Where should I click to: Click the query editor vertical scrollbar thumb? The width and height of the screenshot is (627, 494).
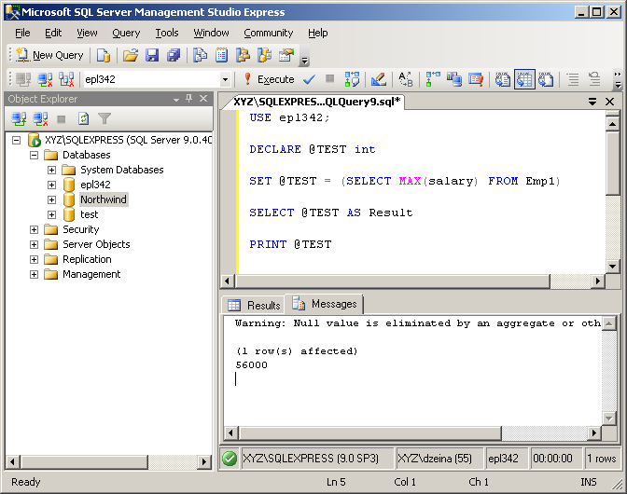[x=613, y=163]
